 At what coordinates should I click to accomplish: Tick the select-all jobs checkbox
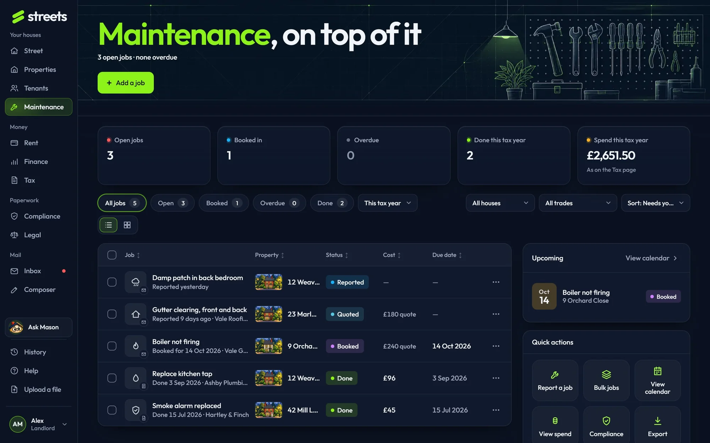(112, 255)
